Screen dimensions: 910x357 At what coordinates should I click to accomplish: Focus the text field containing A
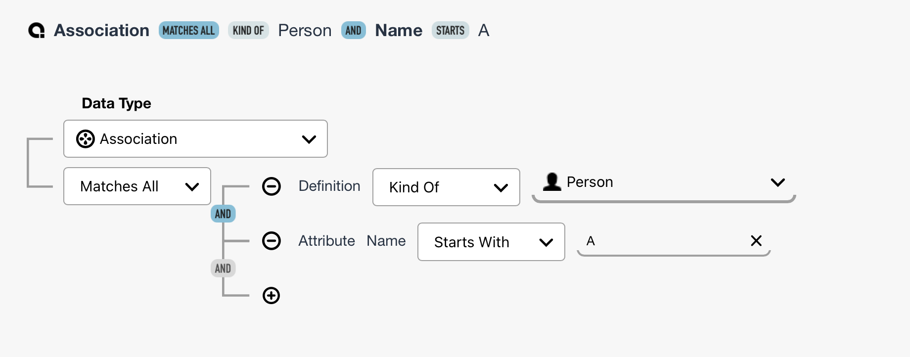coord(663,241)
